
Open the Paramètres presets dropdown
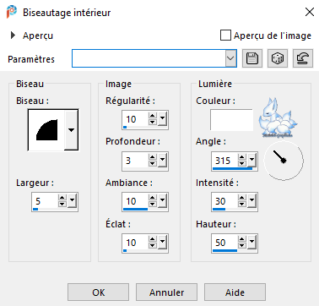tap(230, 58)
